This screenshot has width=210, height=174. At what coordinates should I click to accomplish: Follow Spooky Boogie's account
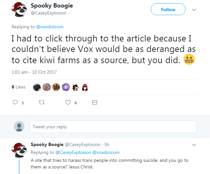pos(168,9)
